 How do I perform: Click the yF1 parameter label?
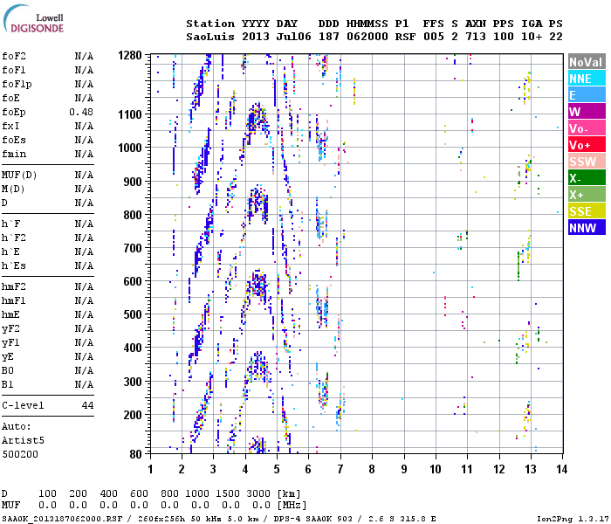[10, 342]
